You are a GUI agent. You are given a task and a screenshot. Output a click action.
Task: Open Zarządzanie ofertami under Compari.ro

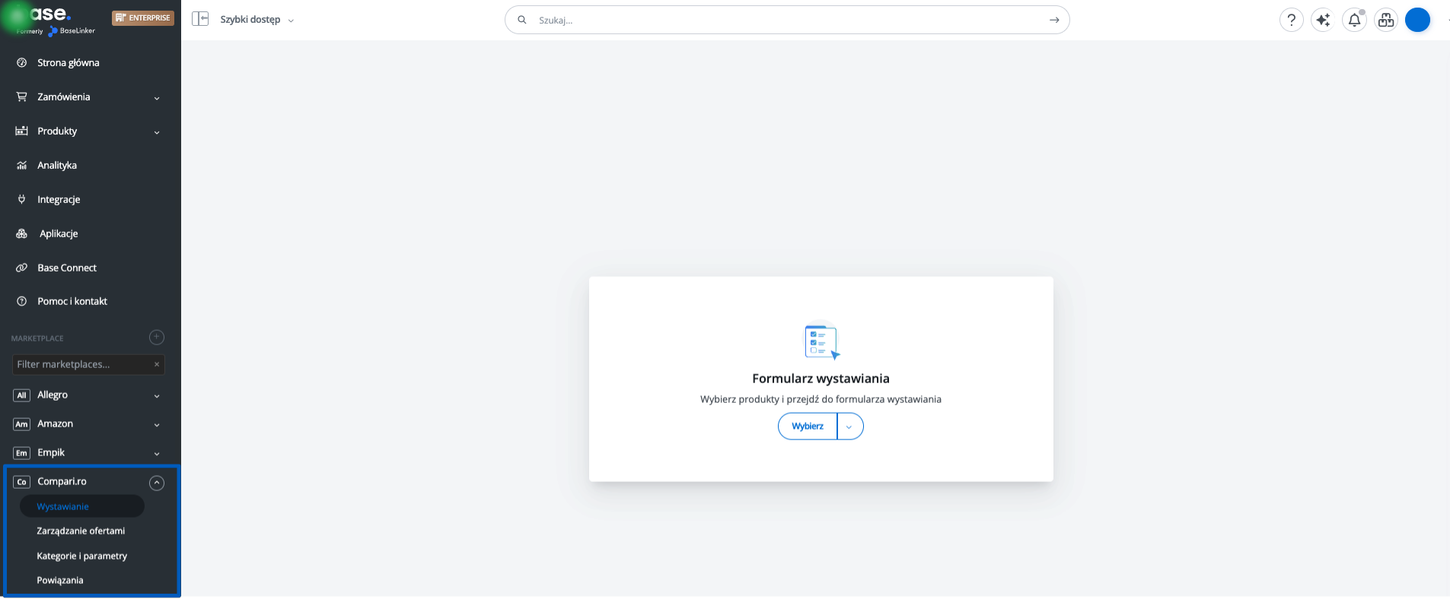81,531
